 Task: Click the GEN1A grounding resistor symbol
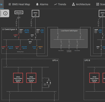point(31,23)
